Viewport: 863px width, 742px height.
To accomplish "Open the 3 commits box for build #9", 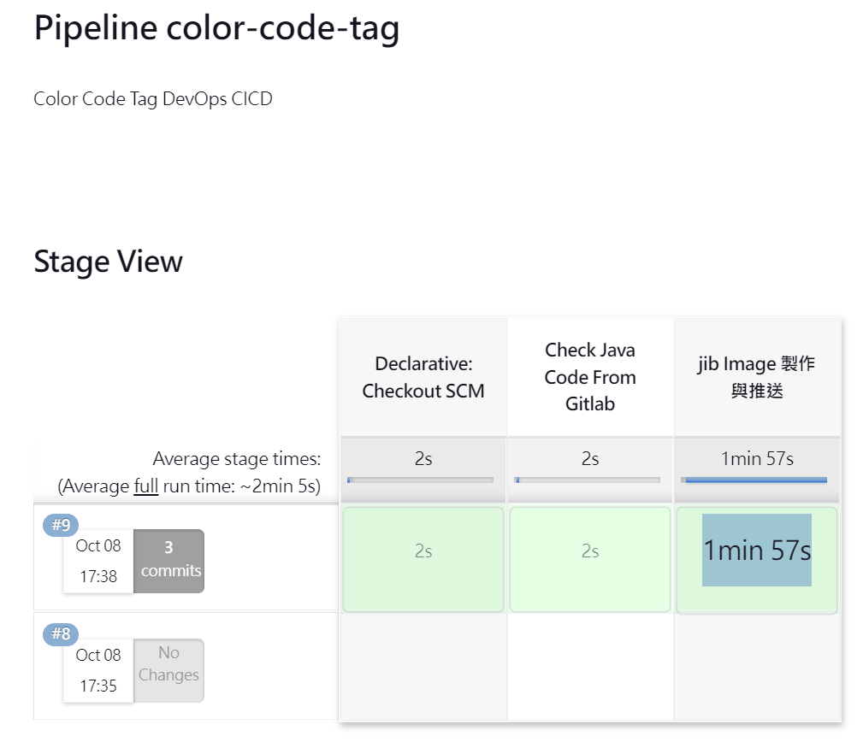I will pos(169,561).
